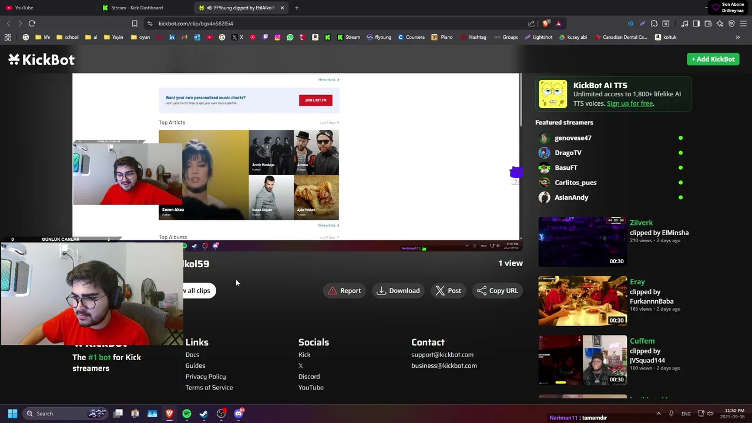Post the clip to X
The image size is (752, 423).
pyautogui.click(x=448, y=291)
